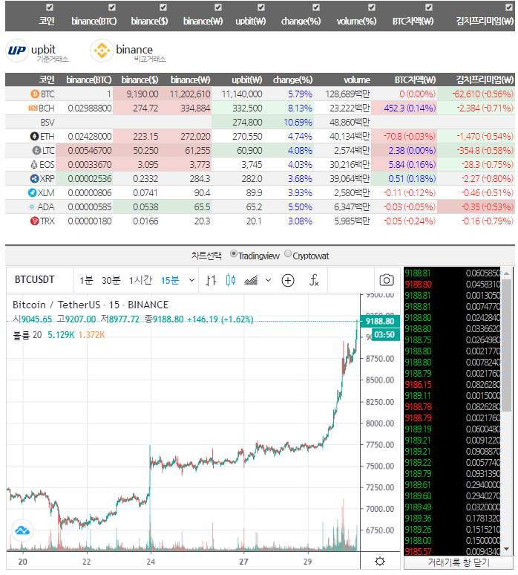Image resolution: width=518 pixels, height=575 pixels.
Task: Open the indicators fx icon
Action: coord(314,281)
